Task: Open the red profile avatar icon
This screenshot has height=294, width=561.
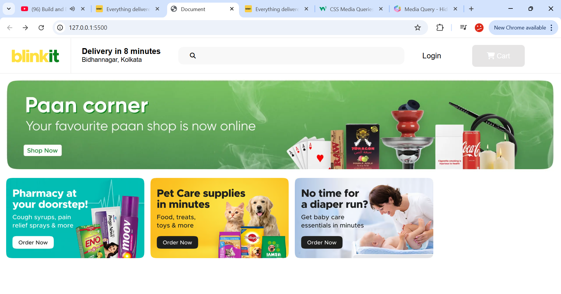Action: [479, 27]
